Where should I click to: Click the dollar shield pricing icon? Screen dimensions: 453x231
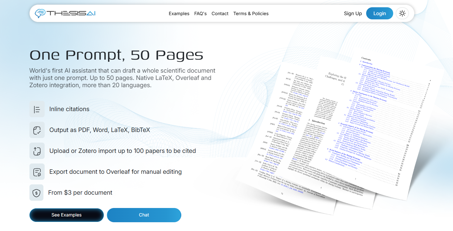coord(36,193)
